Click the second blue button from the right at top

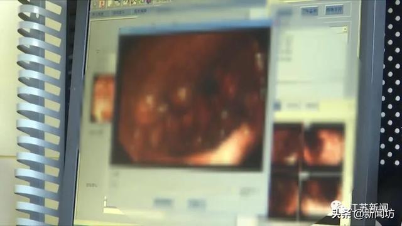click(310, 11)
